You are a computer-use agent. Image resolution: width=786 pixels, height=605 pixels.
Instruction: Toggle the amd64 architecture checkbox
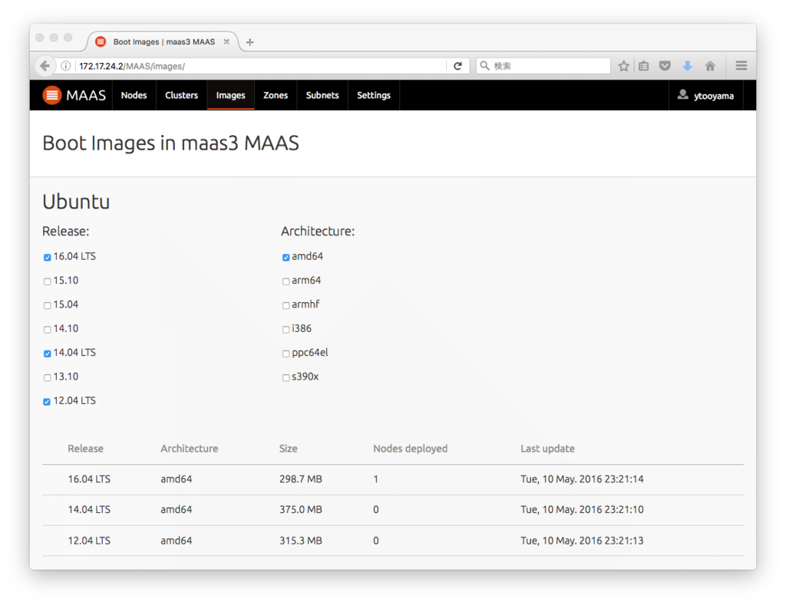(286, 258)
